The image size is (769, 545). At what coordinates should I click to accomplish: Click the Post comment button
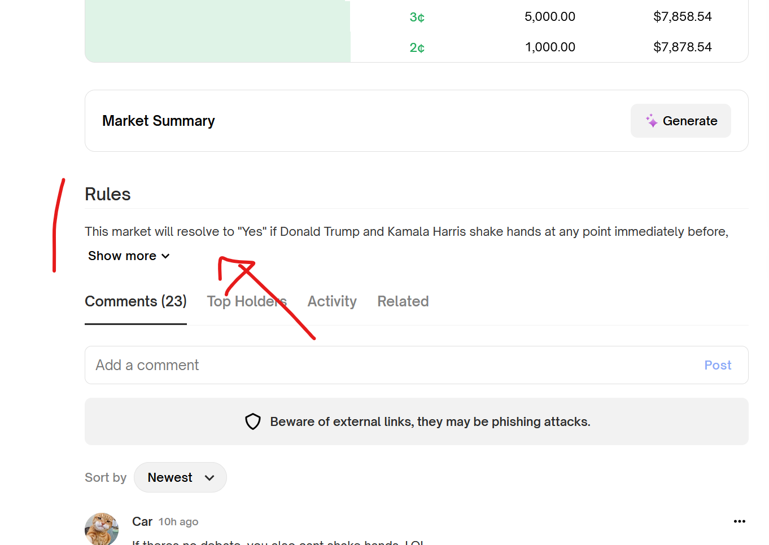pyautogui.click(x=717, y=365)
